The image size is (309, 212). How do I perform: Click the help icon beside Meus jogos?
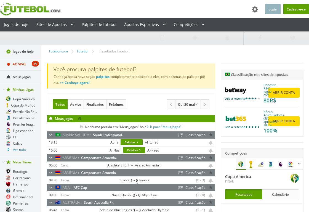[x=80, y=119]
